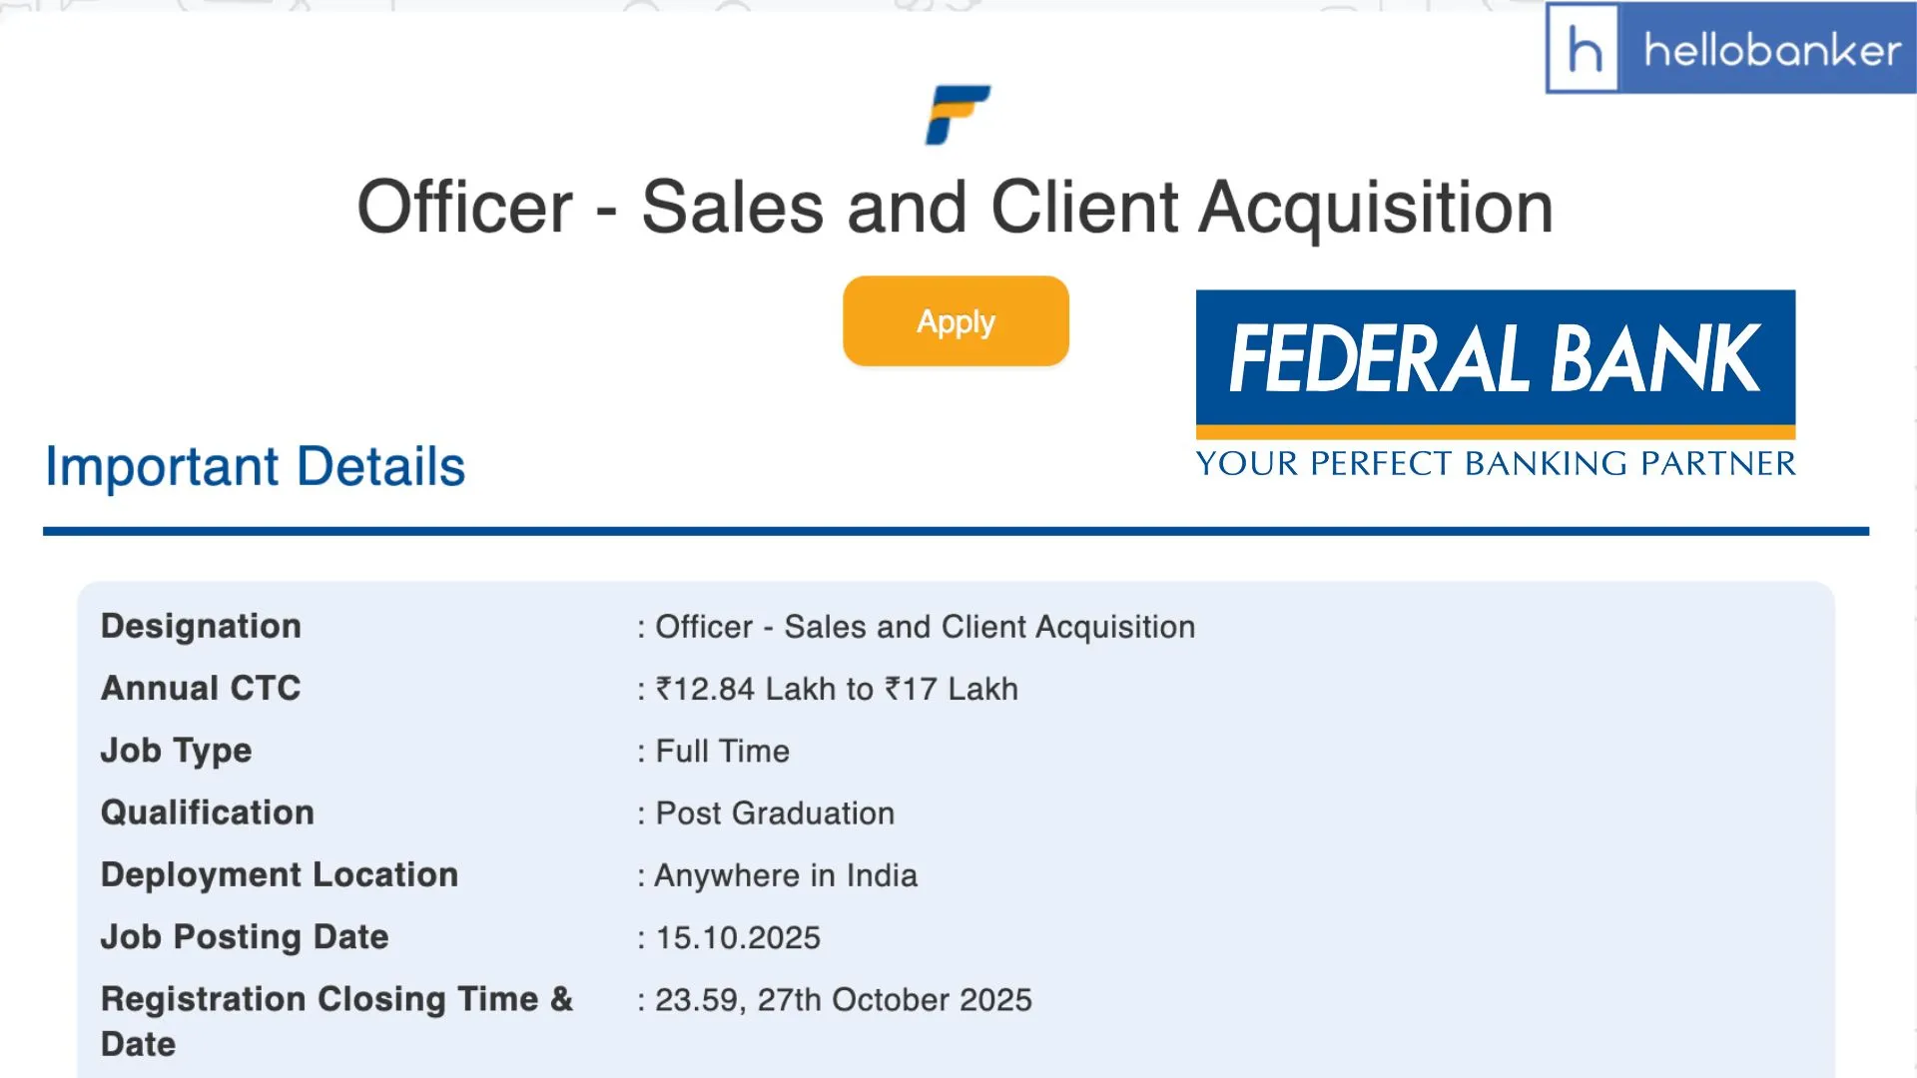This screenshot has height=1078, width=1917.
Task: Click the ₹12.84 Lakh to ₹17 Lakh value
Action: tap(837, 689)
